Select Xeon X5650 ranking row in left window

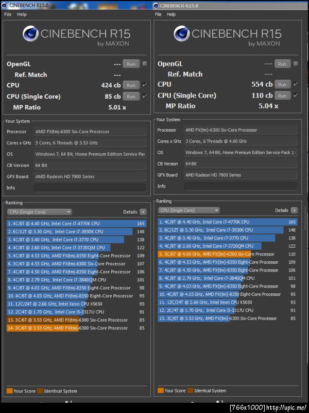pyautogui.click(x=76, y=304)
